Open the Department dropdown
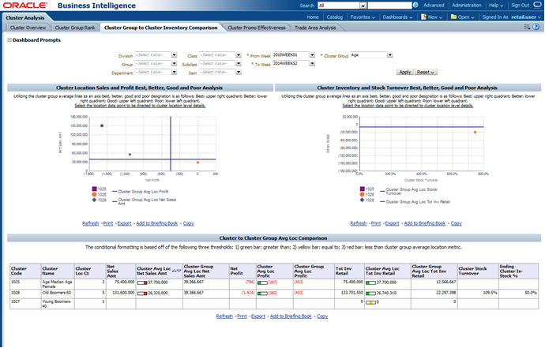This screenshot has width=545, height=348. (174, 72)
